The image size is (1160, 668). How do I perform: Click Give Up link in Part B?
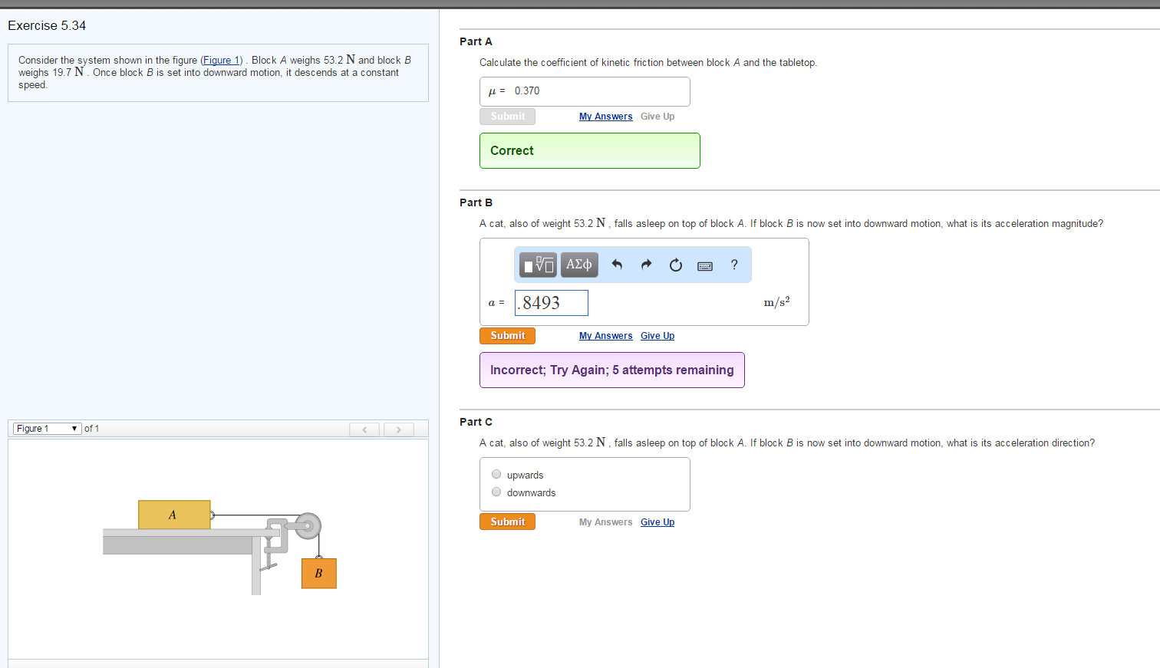pyautogui.click(x=657, y=336)
